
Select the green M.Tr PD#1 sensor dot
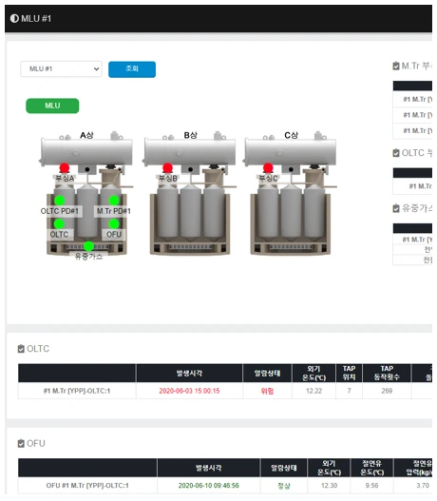point(114,201)
